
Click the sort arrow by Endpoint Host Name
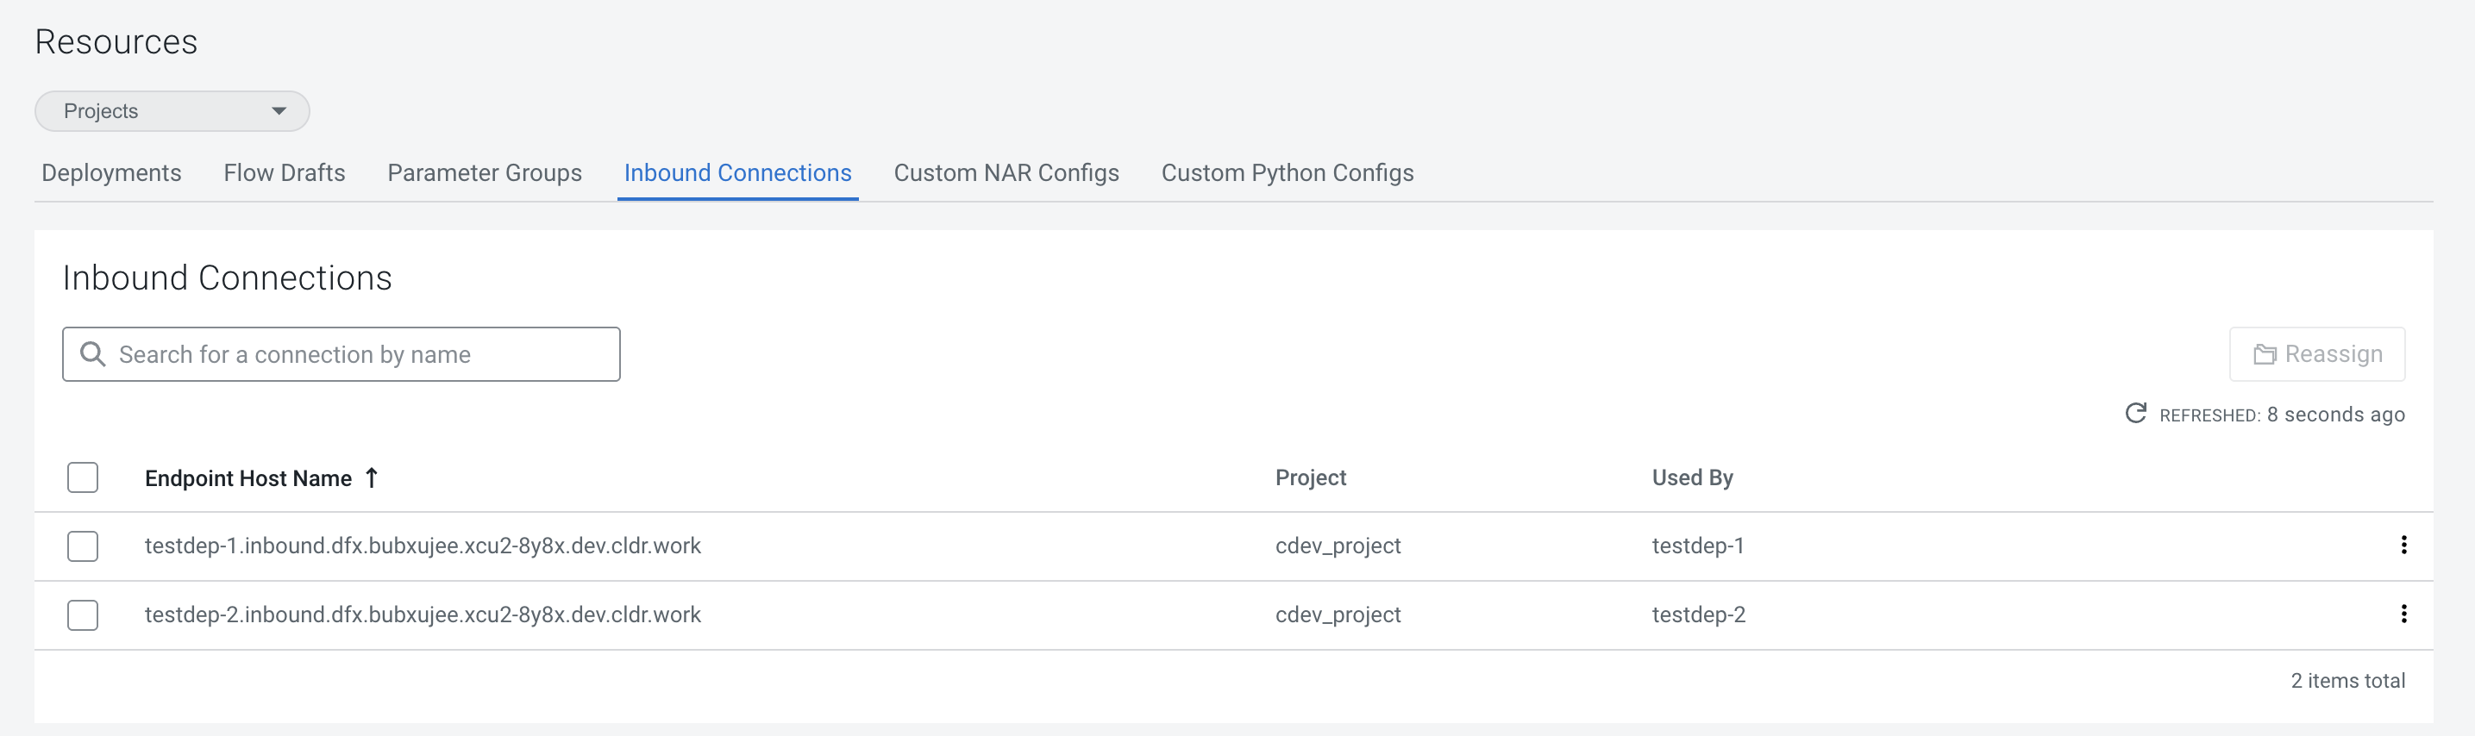[372, 477]
